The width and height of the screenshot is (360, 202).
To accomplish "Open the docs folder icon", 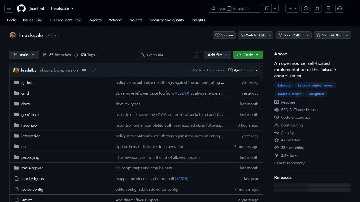I will 16,104.
